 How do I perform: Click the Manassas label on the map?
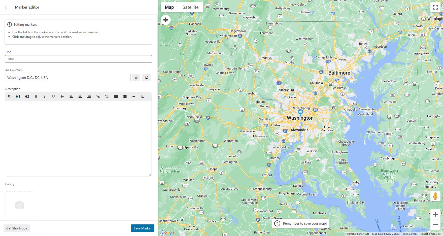(x=260, y=136)
